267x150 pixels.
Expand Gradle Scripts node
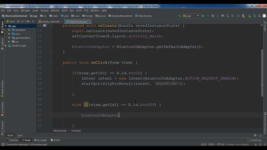(x=6, y=45)
